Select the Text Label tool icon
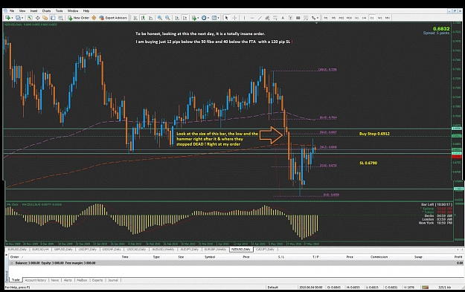The height and width of the screenshot is (292, 465). (x=290, y=18)
